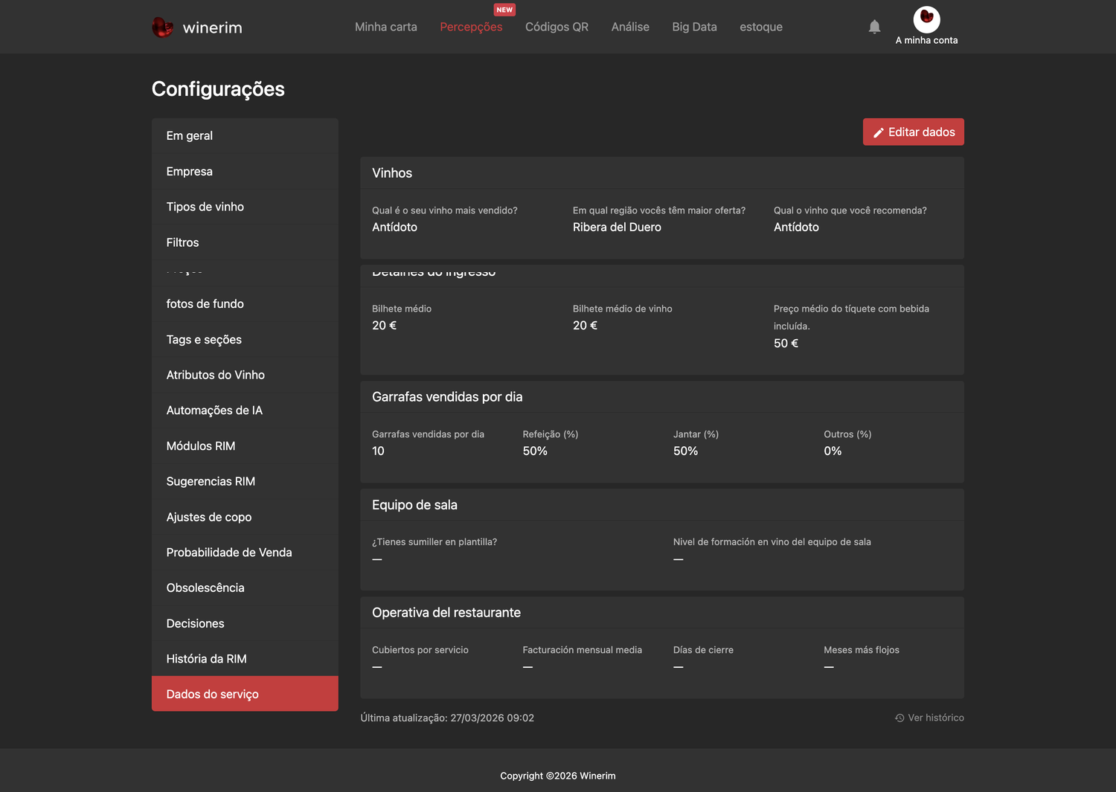Click the winerim brand name
This screenshot has height=792, width=1116.
coord(213,28)
